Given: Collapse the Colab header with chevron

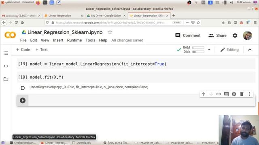Looking at the screenshot, I should click(x=250, y=50).
